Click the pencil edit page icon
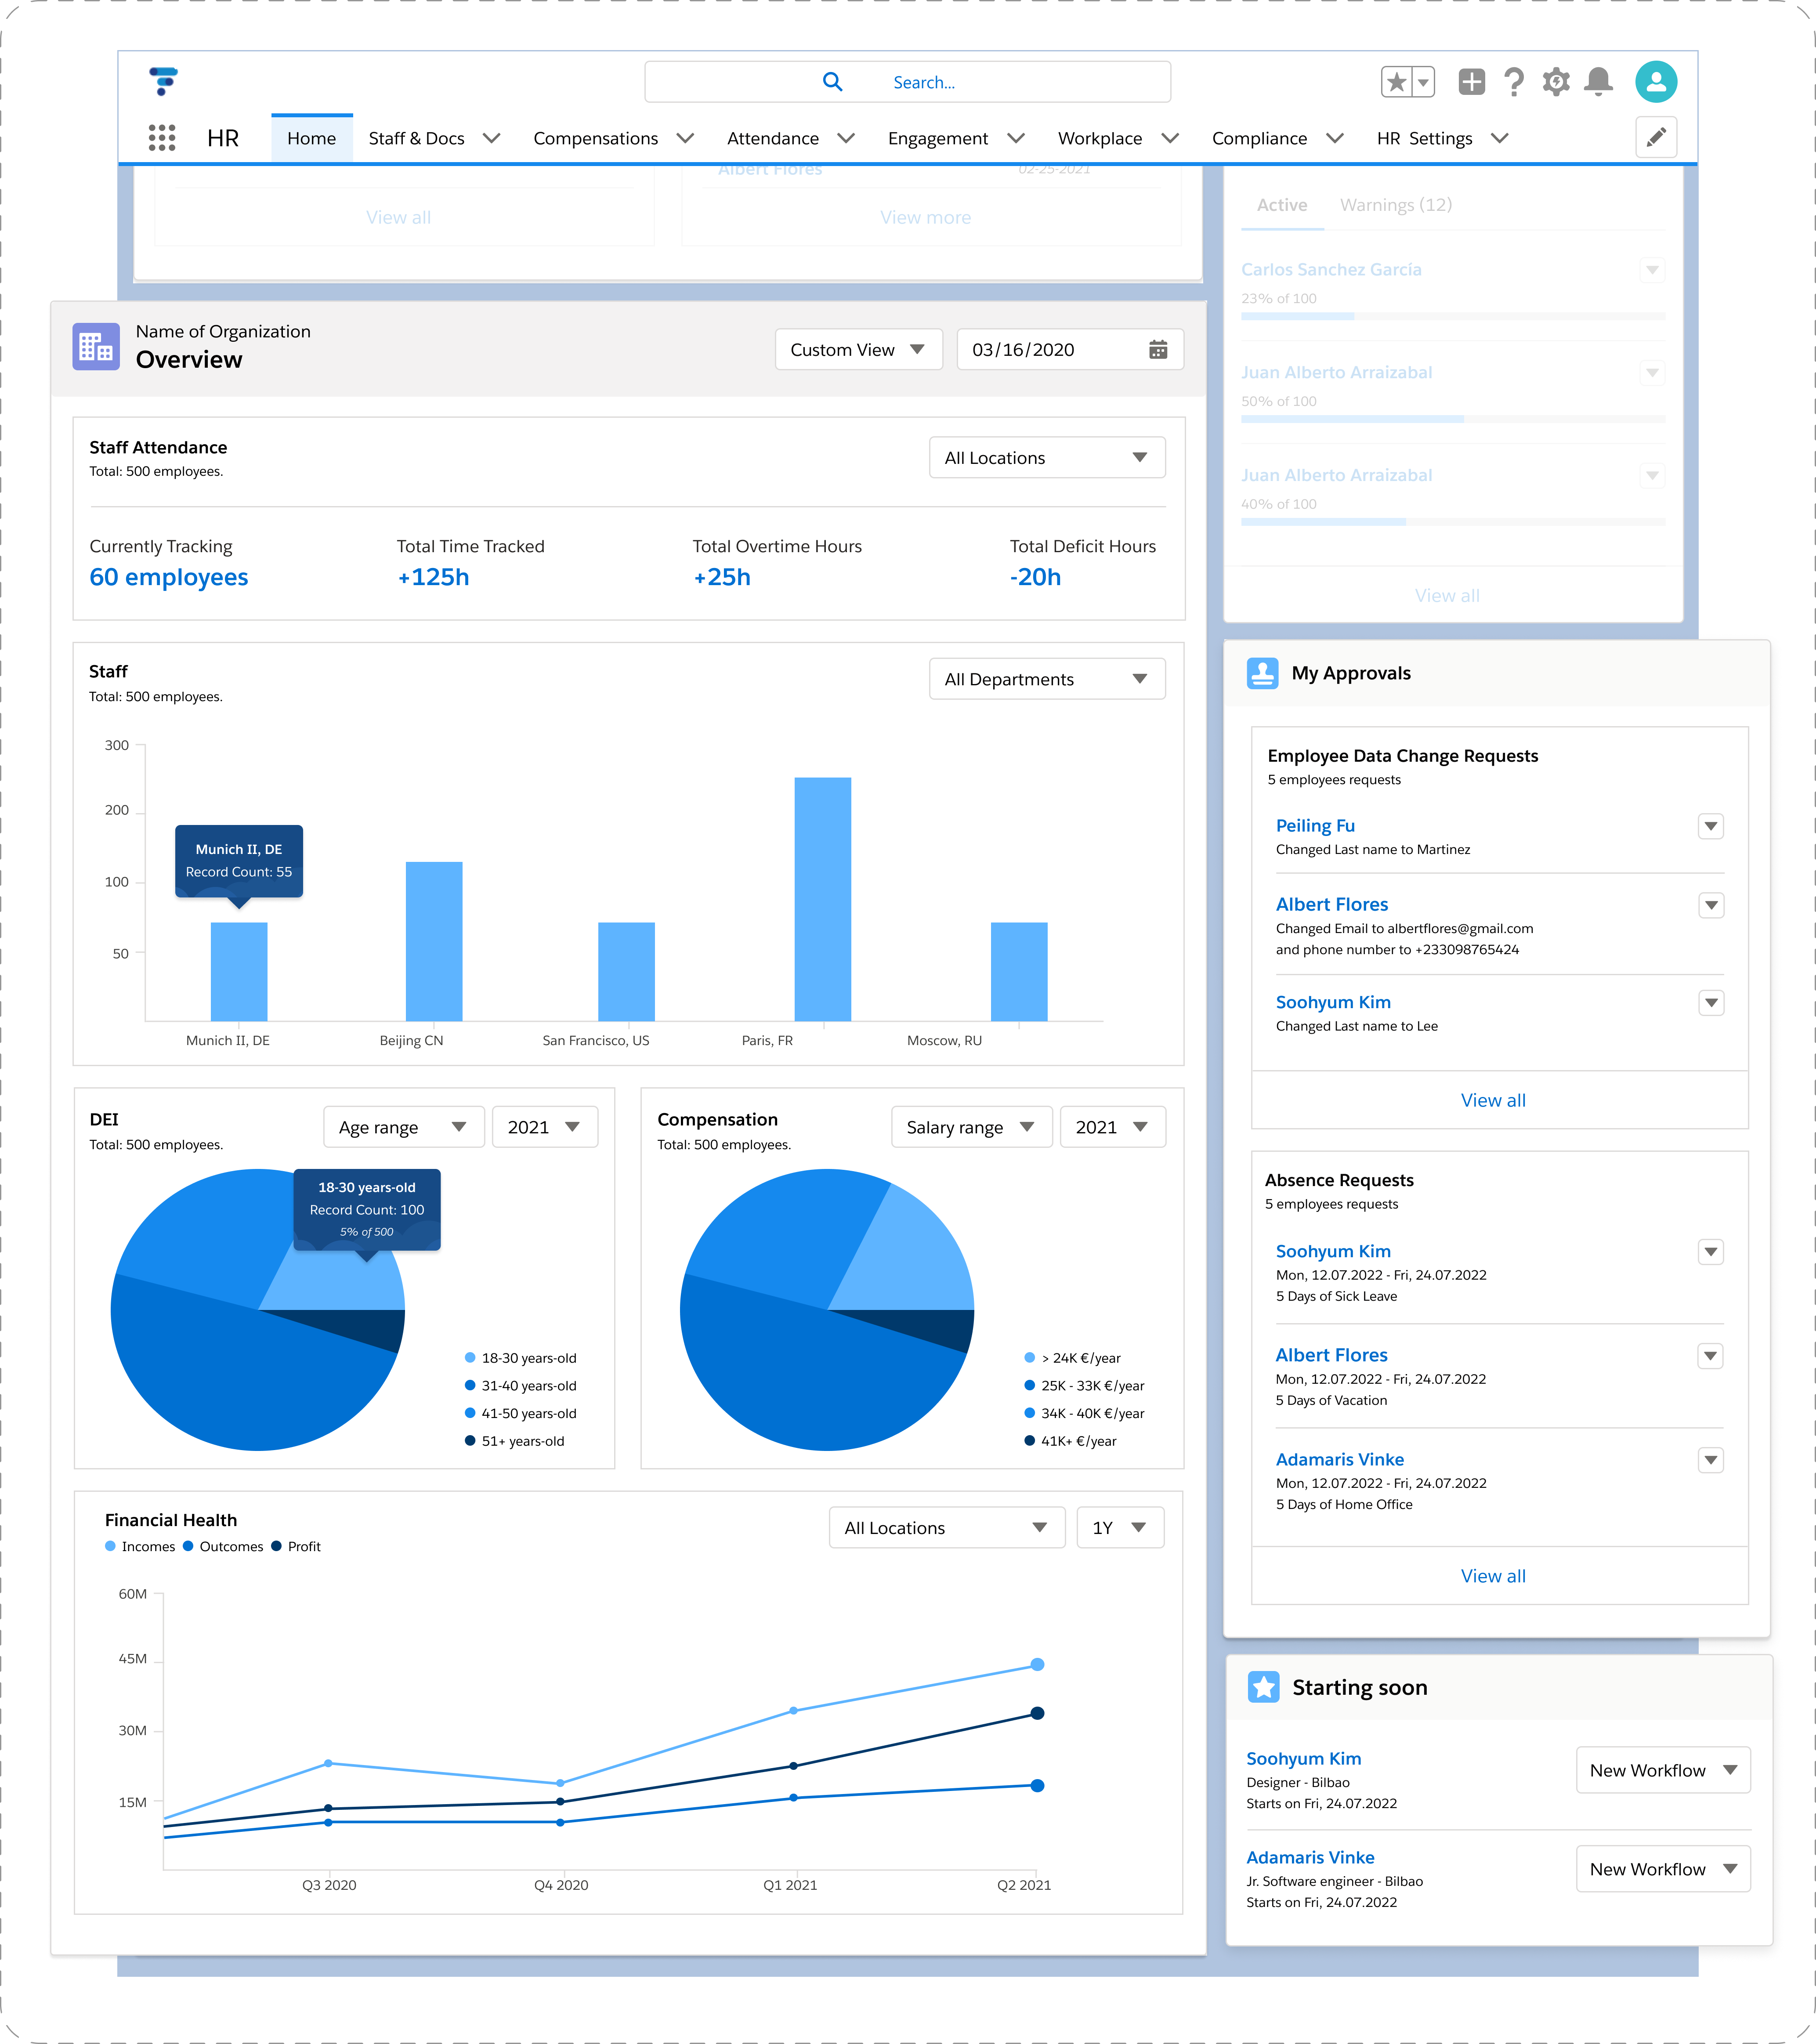The height and width of the screenshot is (2044, 1816). pyautogui.click(x=1656, y=137)
